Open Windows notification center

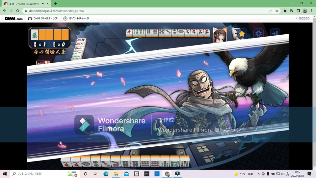point(309,174)
